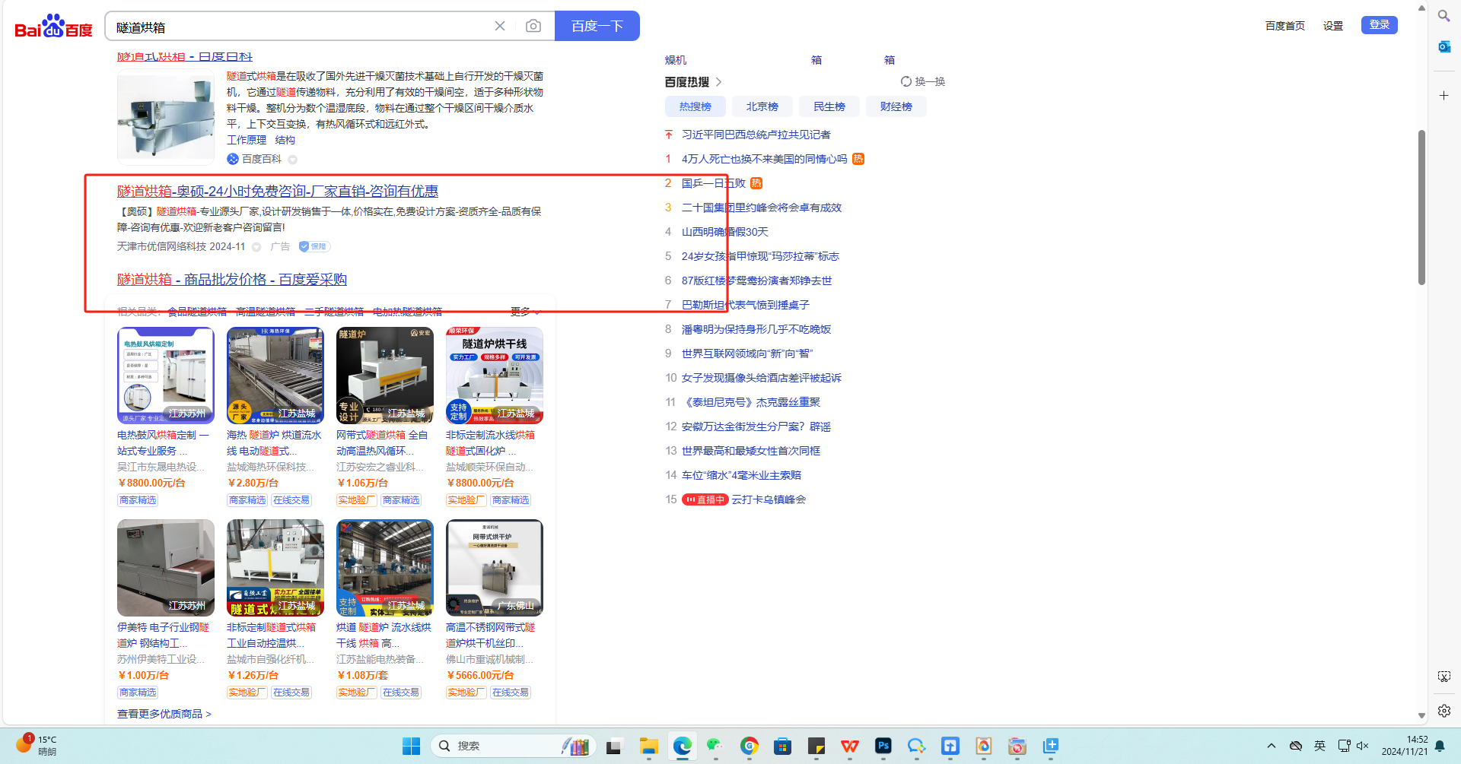
Task: Open Microsoft Store from the taskbar
Action: point(783,746)
